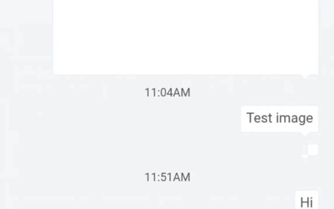
Task: Click the small empty message bubble
Action: pos(313,150)
